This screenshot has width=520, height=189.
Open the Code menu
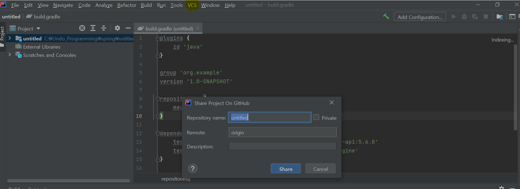pyautogui.click(x=84, y=5)
